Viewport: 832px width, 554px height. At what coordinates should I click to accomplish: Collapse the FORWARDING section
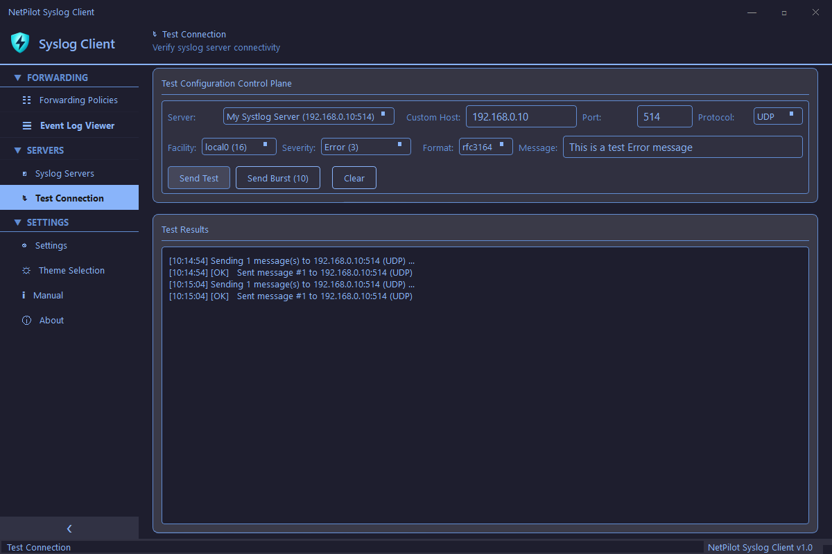click(x=18, y=78)
